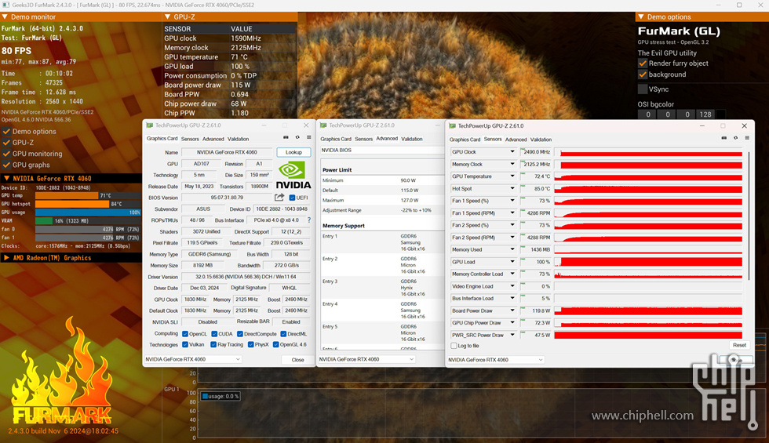This screenshot has height=443, width=769.
Task: Click Close button in Graphics Card window
Action: [297, 360]
